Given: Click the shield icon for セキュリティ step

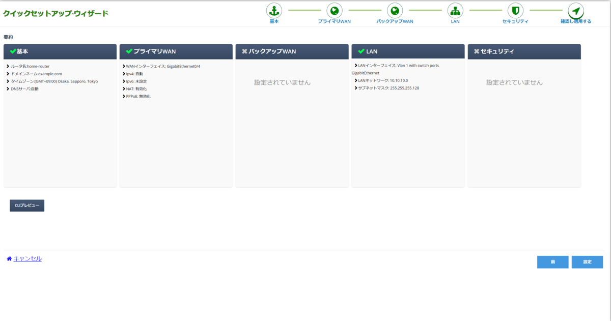Looking at the screenshot, I should 515,11.
